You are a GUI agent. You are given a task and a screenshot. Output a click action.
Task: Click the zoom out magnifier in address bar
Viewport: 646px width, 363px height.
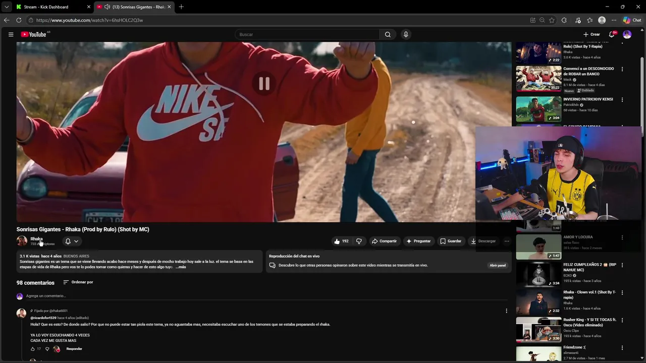(542, 20)
